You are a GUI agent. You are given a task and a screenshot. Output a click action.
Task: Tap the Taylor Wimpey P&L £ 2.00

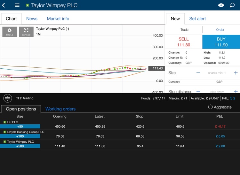pyautogui.click(x=220, y=146)
